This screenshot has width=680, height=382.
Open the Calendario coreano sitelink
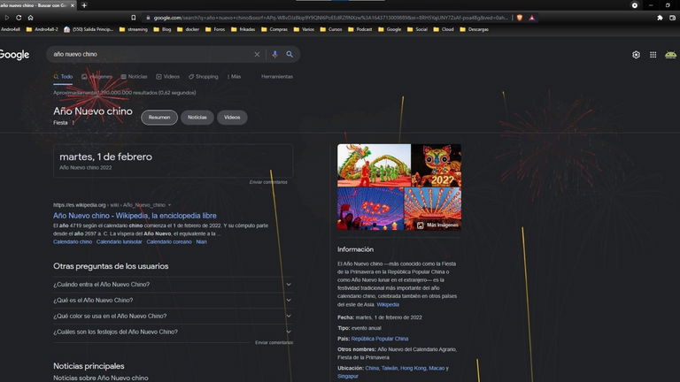pyautogui.click(x=169, y=241)
